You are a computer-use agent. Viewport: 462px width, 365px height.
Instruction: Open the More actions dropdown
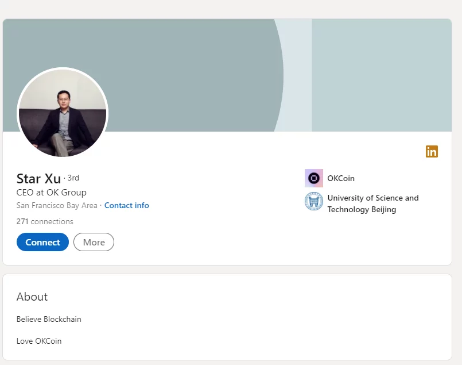click(94, 242)
